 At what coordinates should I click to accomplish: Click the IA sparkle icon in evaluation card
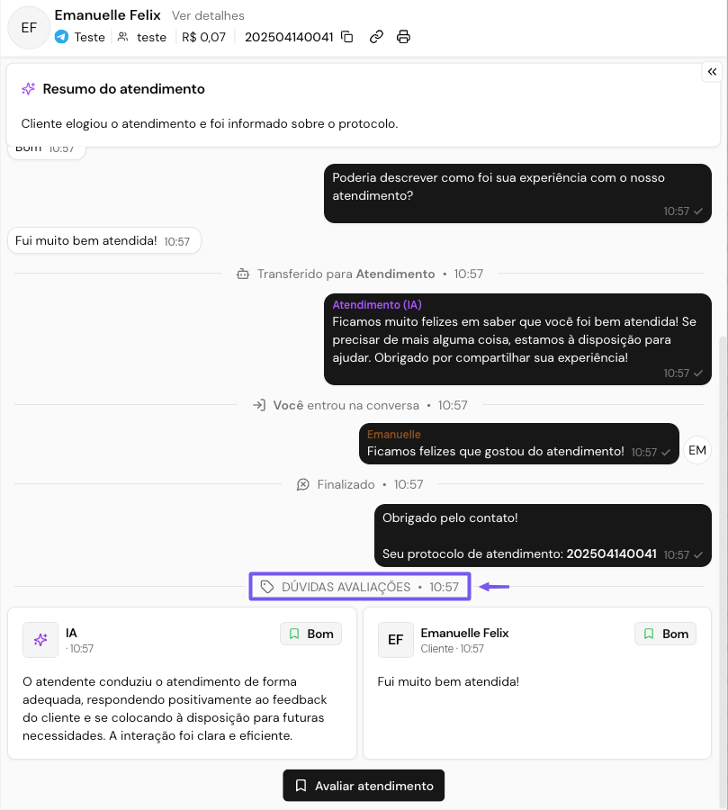click(x=40, y=640)
